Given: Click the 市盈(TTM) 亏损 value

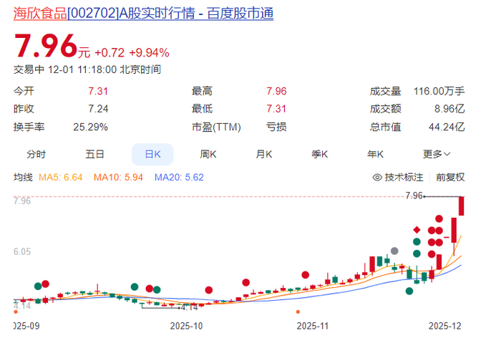Looking at the screenshot, I should (276, 127).
